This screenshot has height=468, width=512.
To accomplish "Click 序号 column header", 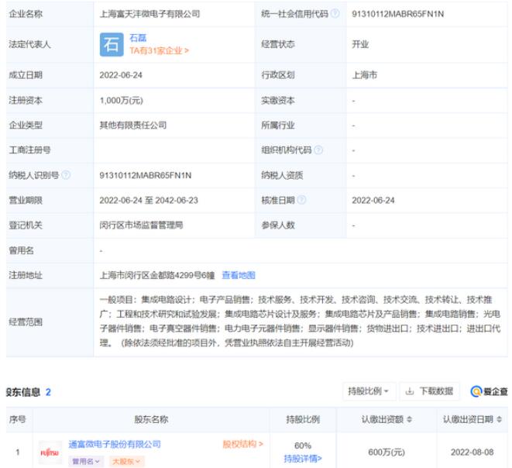I will (x=17, y=419).
